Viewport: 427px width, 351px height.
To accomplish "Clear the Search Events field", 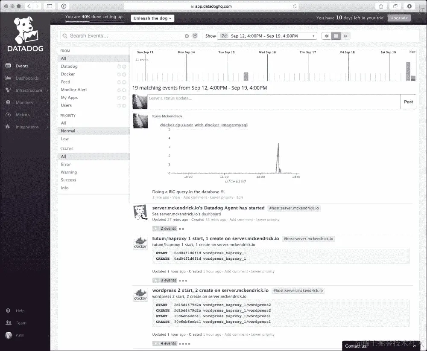I will tap(187, 36).
